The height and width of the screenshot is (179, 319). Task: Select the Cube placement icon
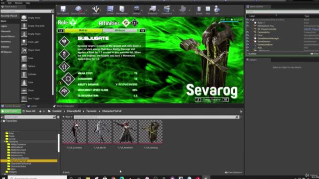click(24, 58)
